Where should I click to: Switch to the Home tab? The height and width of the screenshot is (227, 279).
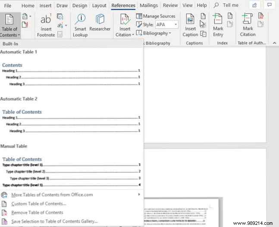point(28,6)
